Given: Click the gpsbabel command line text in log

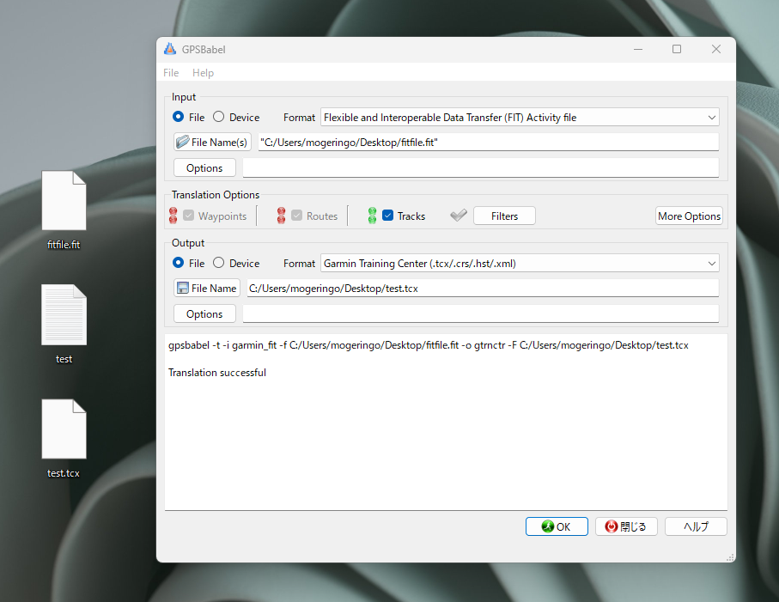Looking at the screenshot, I should tap(429, 345).
